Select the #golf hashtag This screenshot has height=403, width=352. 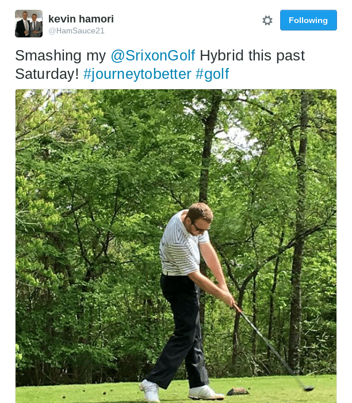(x=212, y=74)
